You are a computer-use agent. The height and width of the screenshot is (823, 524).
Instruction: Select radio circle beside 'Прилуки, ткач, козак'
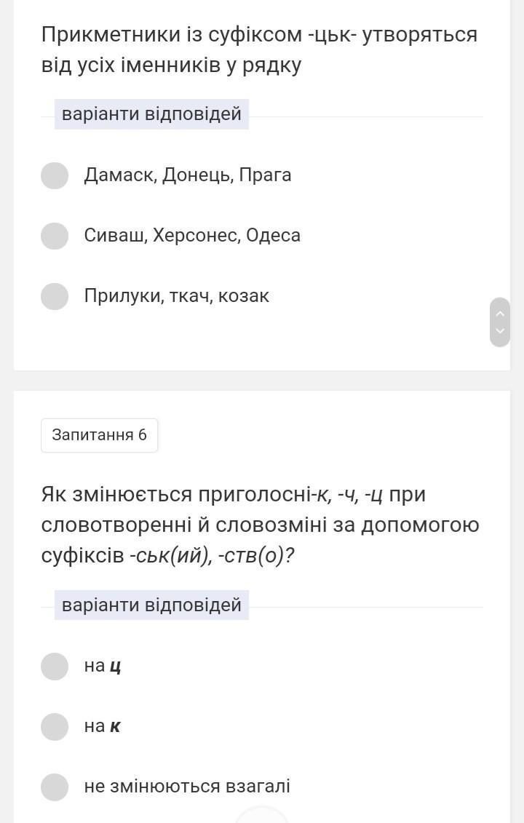(x=55, y=296)
